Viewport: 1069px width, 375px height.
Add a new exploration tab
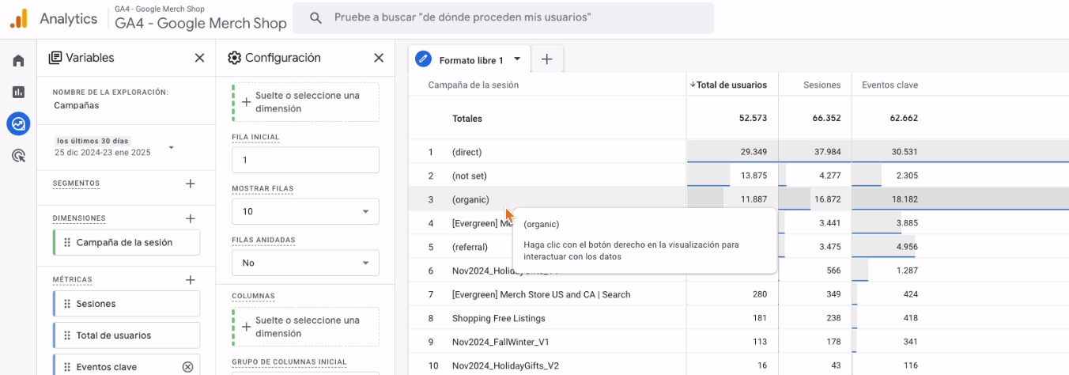(546, 59)
